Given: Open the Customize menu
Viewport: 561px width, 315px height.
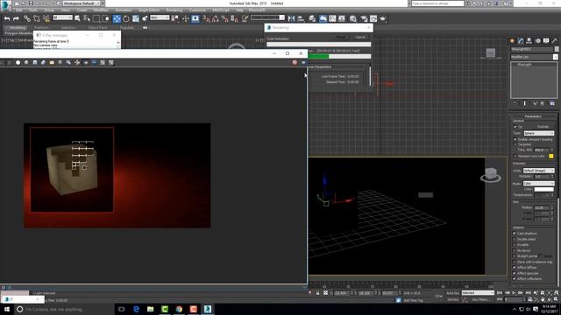Looking at the screenshot, I should coord(197,10).
